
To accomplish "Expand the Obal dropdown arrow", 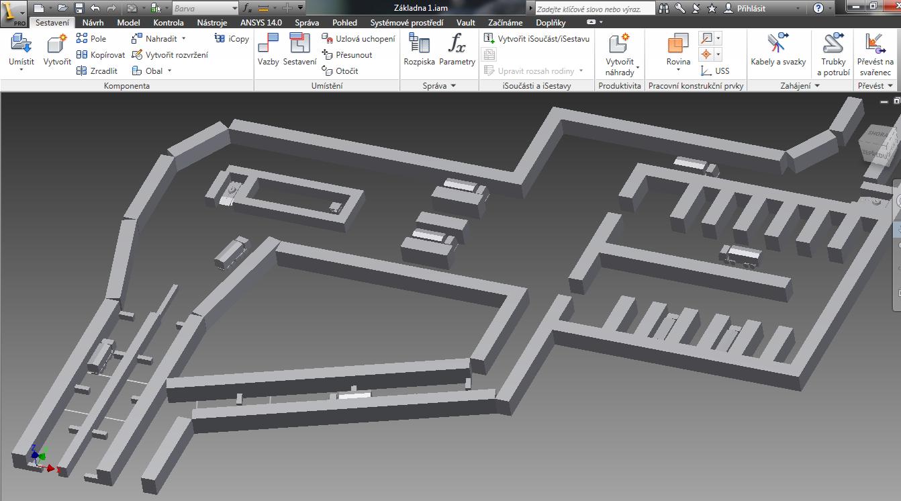I will tap(169, 71).
